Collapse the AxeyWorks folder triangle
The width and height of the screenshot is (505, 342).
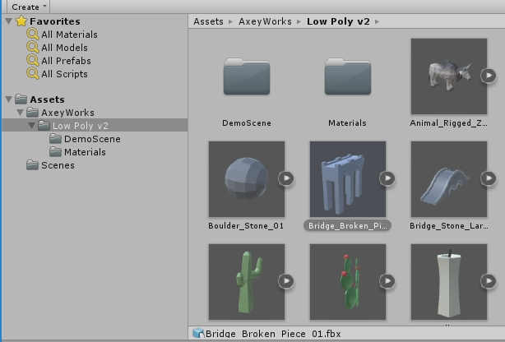point(21,113)
